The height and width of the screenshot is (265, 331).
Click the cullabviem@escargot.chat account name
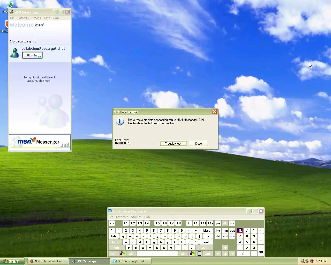[43, 48]
